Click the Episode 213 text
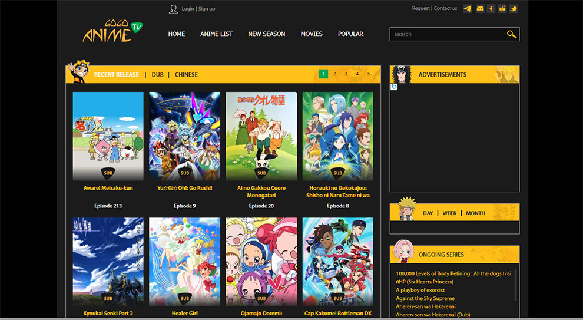This screenshot has width=583, height=320. (x=108, y=206)
